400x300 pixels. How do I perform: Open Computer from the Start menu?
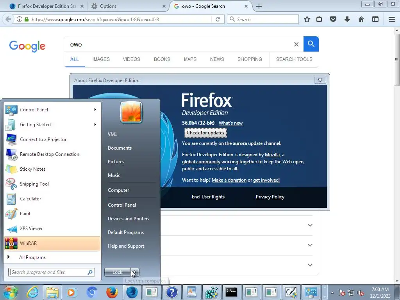click(x=118, y=190)
